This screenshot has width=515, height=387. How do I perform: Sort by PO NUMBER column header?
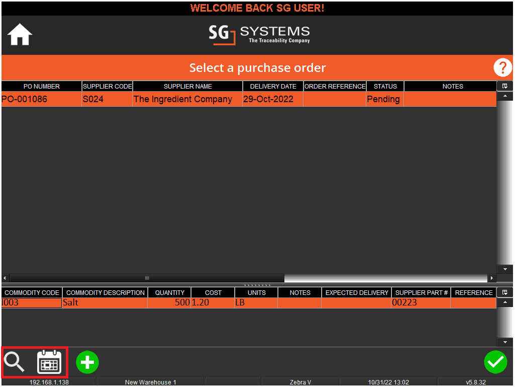pos(41,87)
